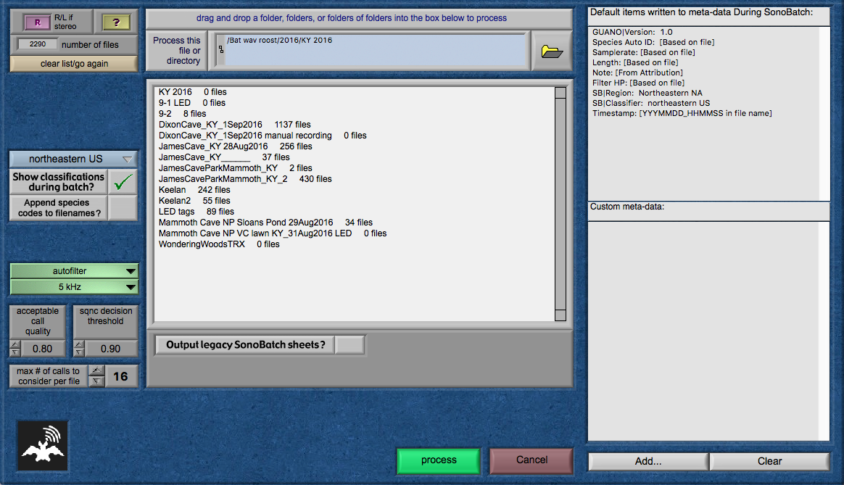Click the file list scrollbar top handle

(560, 93)
